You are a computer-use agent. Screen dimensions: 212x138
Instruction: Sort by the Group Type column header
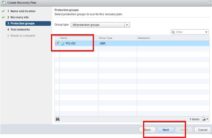pyautogui.click(x=117, y=38)
